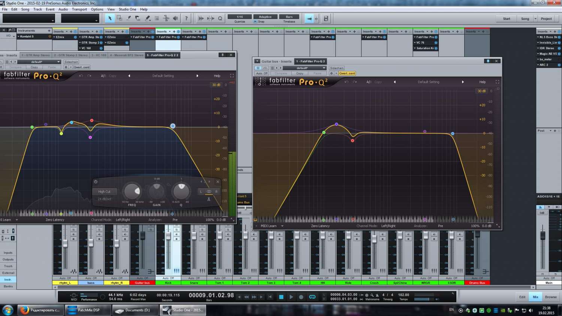
Task: Select the Snare channel label
Action: click(x=194, y=283)
